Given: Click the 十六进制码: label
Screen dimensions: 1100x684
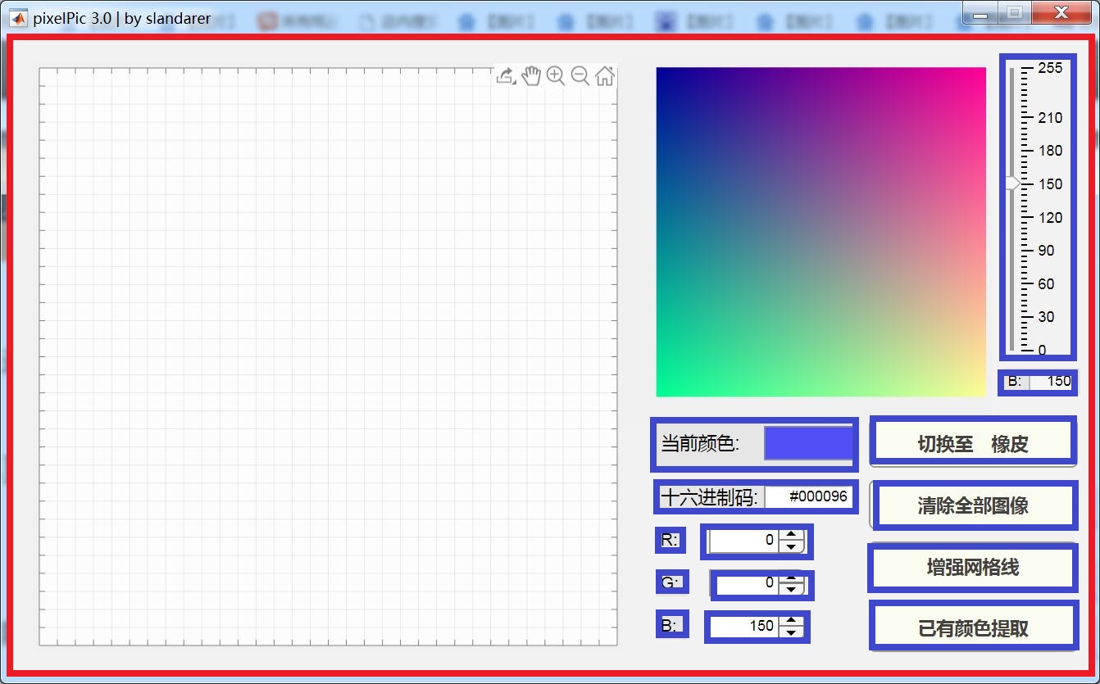Looking at the screenshot, I should tap(709, 497).
